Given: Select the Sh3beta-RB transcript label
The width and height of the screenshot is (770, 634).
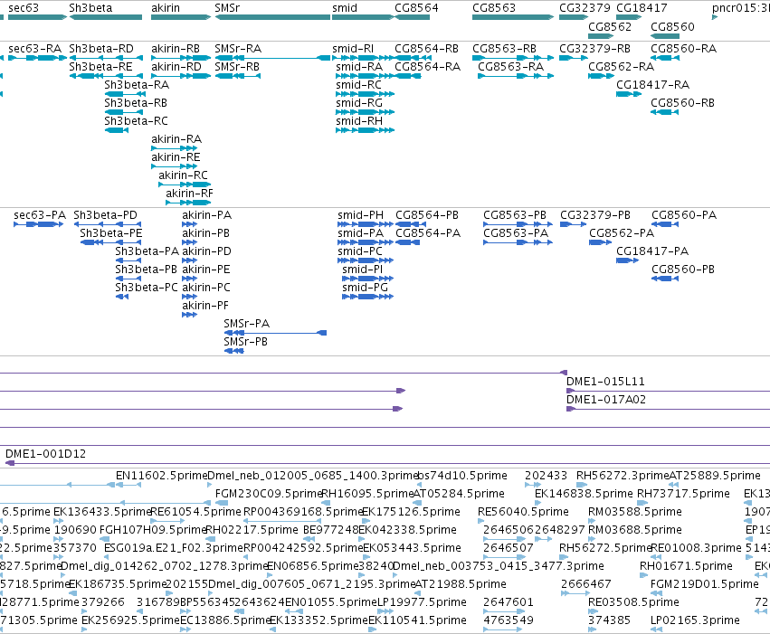Looking at the screenshot, I should (136, 103).
